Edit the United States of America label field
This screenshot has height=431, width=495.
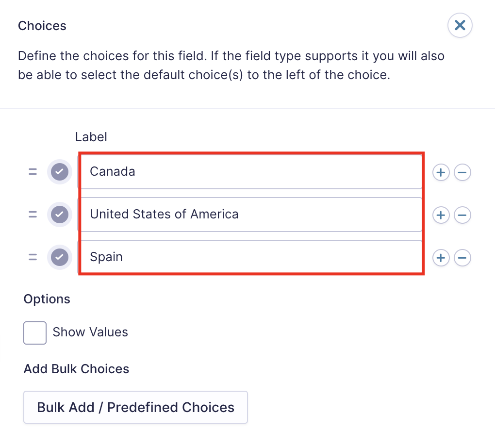coord(250,215)
